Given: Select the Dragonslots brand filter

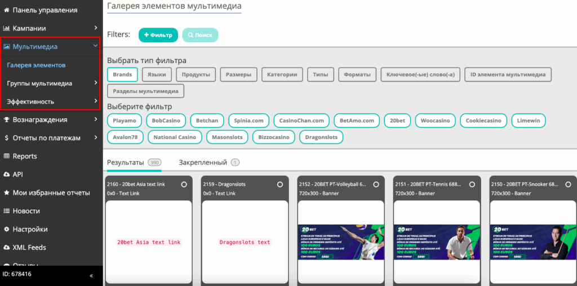Looking at the screenshot, I should [321, 137].
